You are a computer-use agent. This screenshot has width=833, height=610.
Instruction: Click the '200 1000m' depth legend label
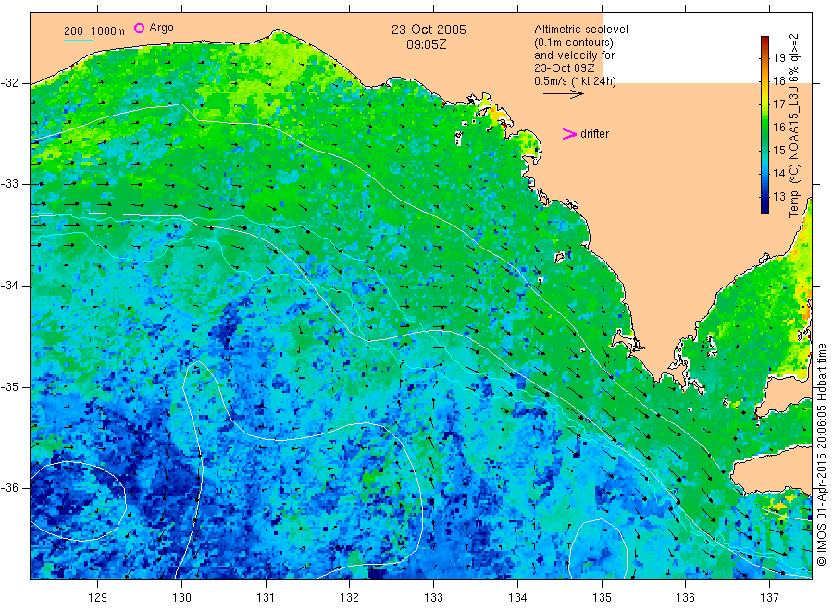point(94,31)
